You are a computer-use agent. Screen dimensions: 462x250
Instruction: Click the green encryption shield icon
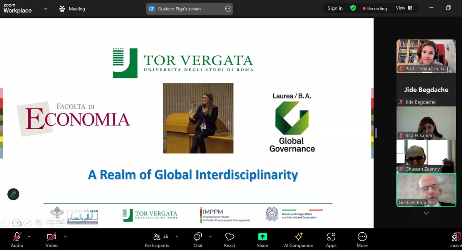(x=353, y=8)
